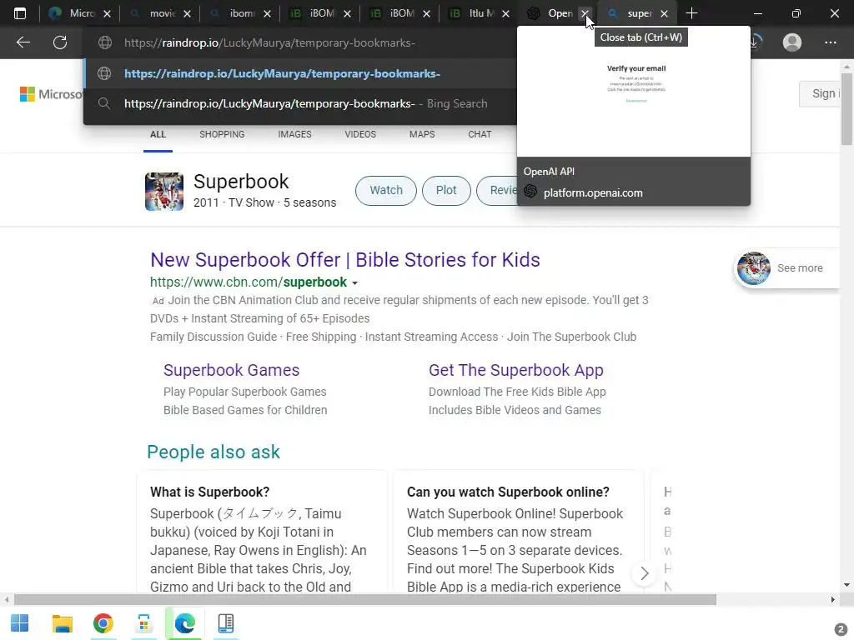Expand the cbn.com URL dropdown arrow
The width and height of the screenshot is (854, 640).
(354, 283)
